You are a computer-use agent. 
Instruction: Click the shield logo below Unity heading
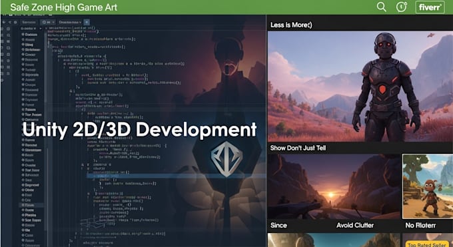click(226, 158)
